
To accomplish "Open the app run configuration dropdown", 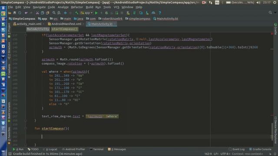I will pyautogui.click(x=87, y=13).
